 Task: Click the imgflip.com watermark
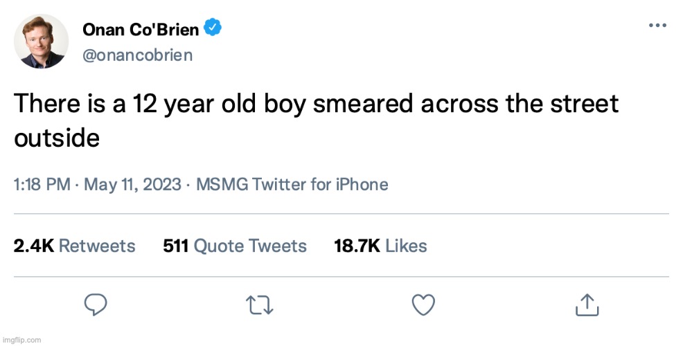click(21, 340)
